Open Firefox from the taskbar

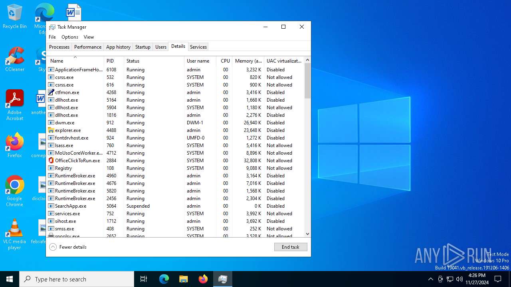click(203, 279)
